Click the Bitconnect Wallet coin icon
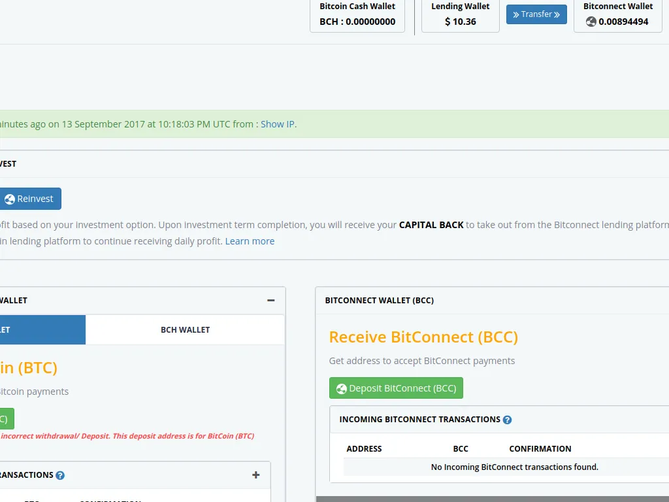 pos(591,22)
